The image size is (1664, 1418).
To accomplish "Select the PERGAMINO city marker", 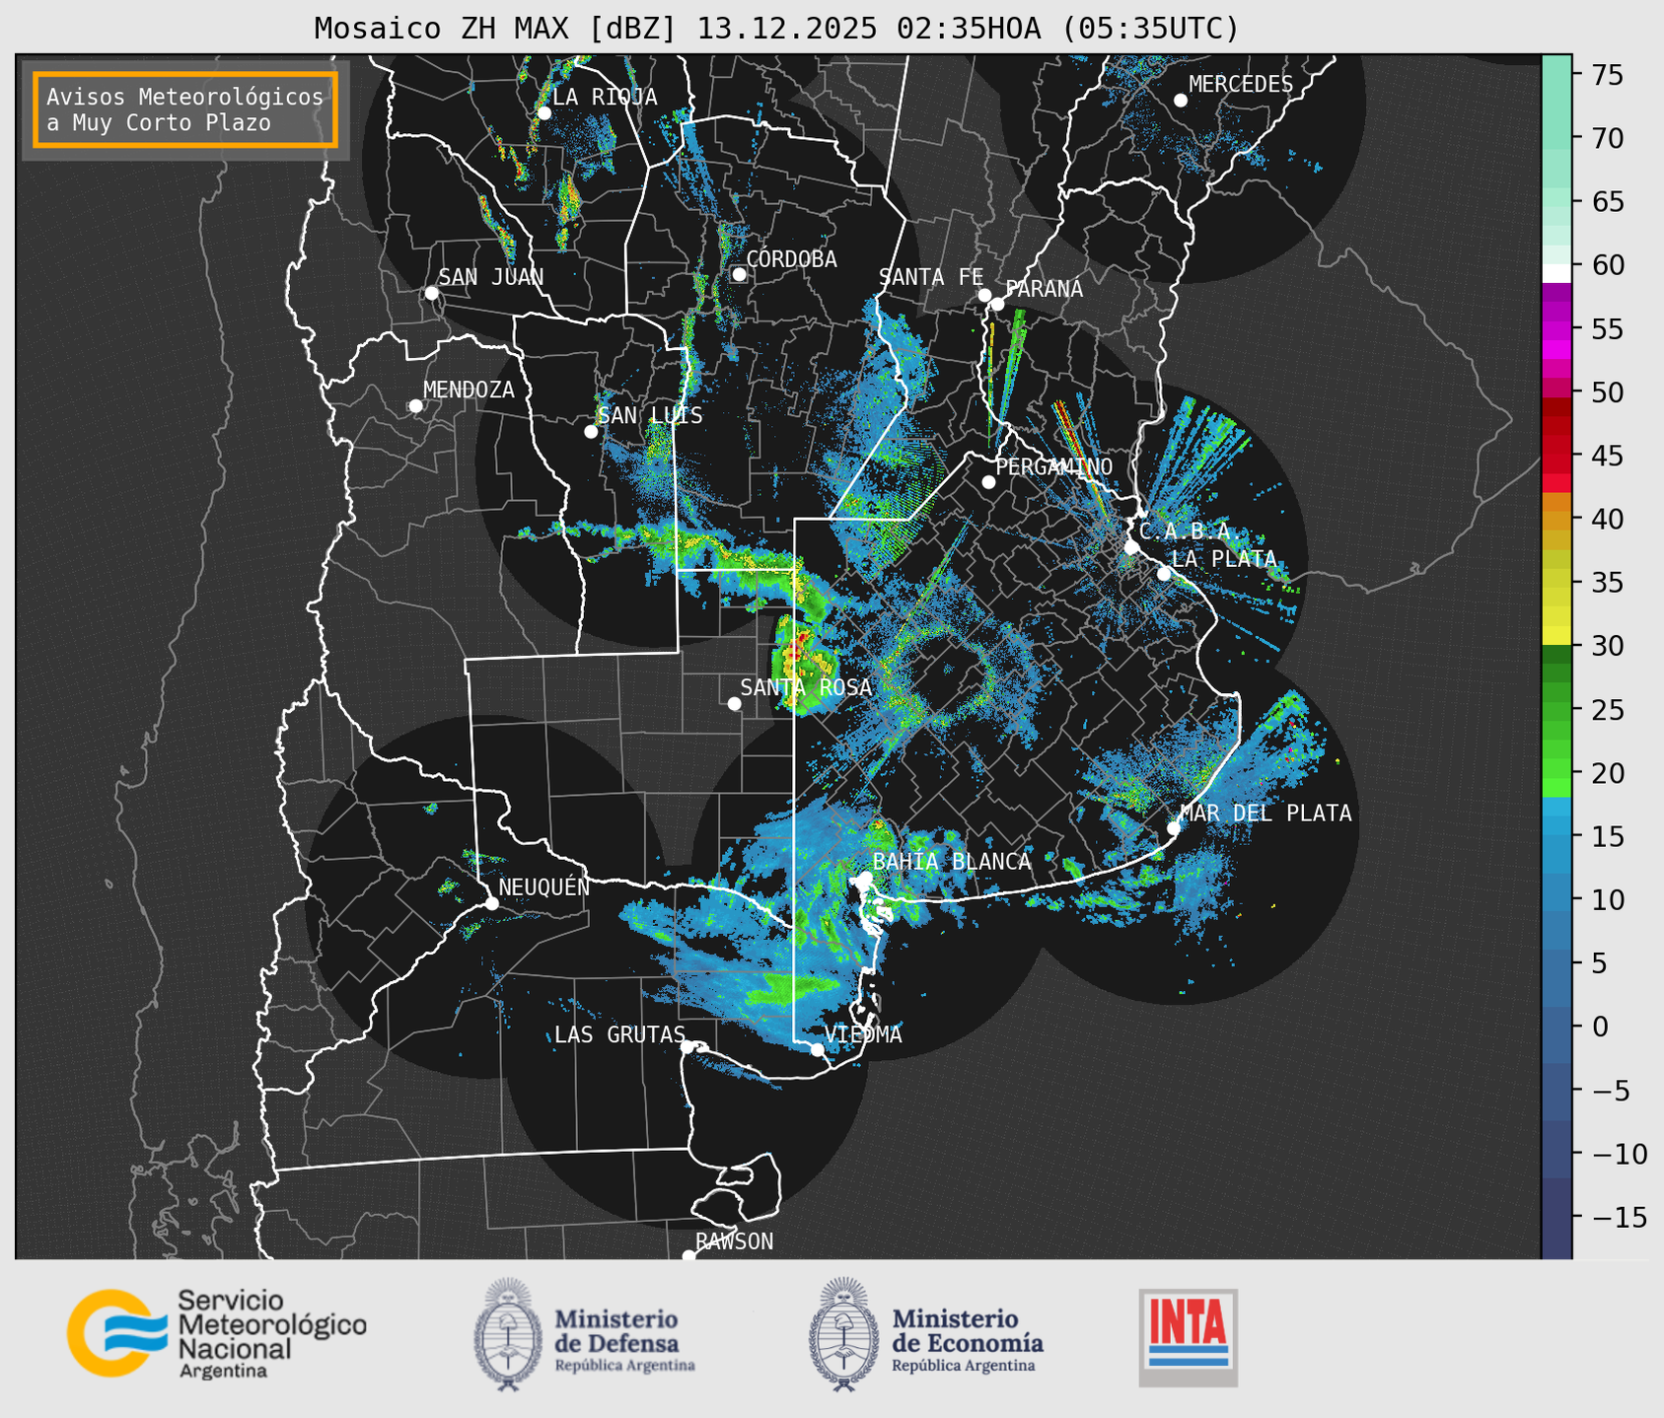I will [x=988, y=482].
